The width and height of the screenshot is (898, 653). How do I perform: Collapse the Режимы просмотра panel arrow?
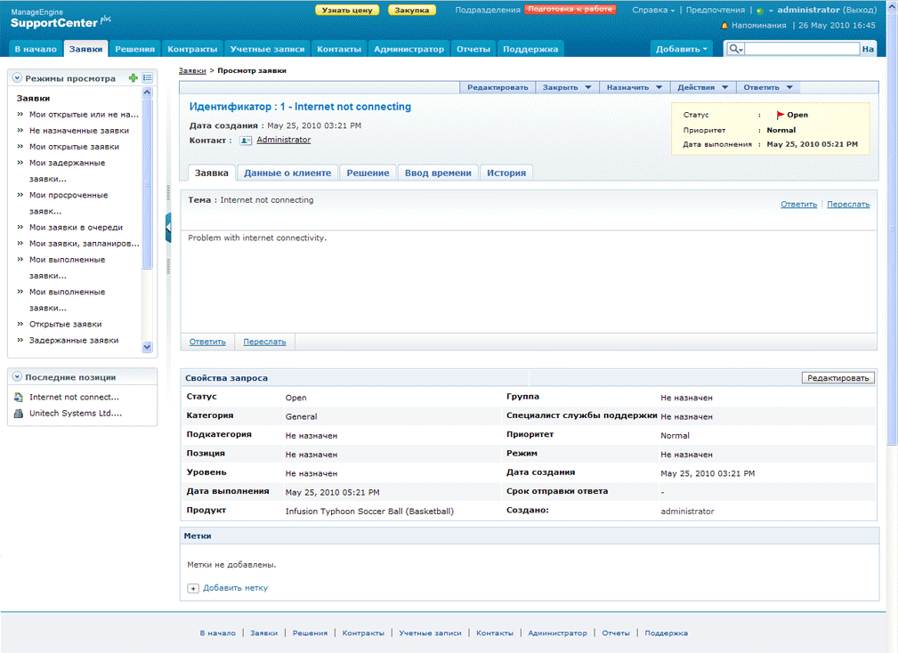(x=17, y=77)
